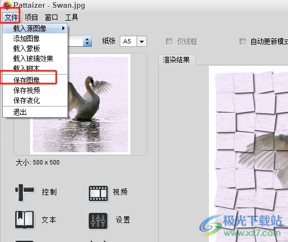288x242 pixels.
Task: Click the swan source image thumbnail
Action: (x=80, y=104)
